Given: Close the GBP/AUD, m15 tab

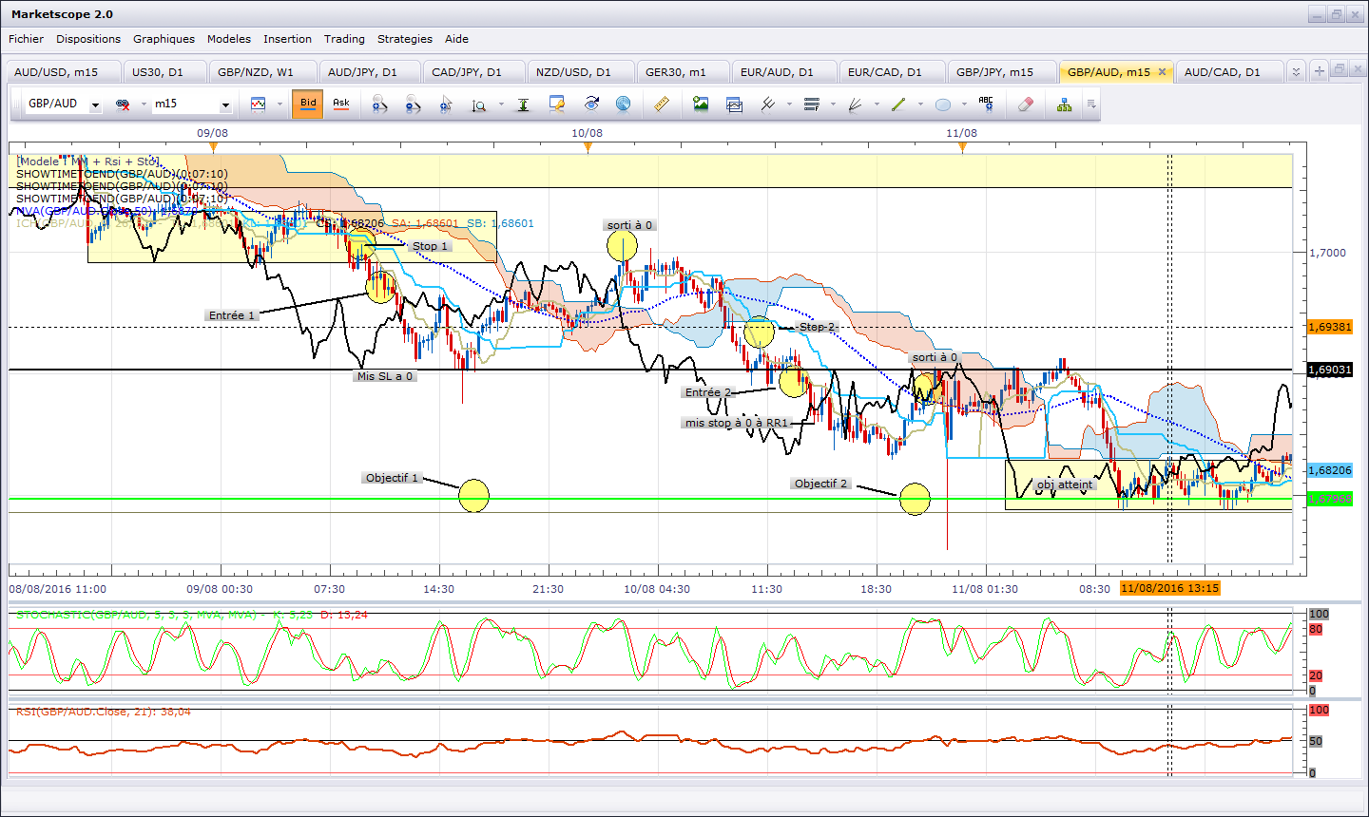Looking at the screenshot, I should [1162, 72].
